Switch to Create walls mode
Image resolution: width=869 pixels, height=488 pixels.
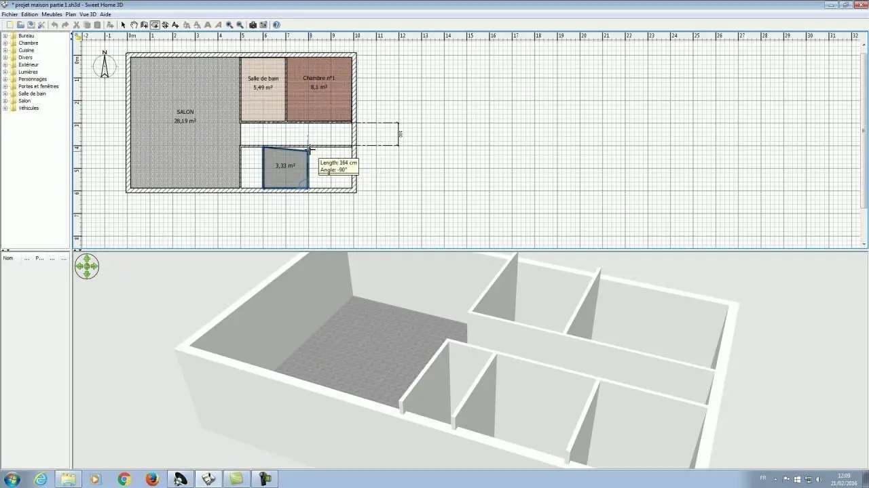[144, 25]
